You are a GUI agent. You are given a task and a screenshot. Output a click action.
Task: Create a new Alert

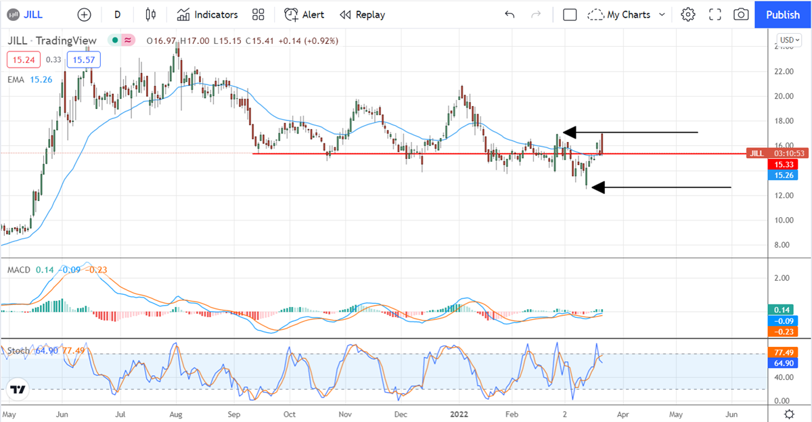coord(304,14)
